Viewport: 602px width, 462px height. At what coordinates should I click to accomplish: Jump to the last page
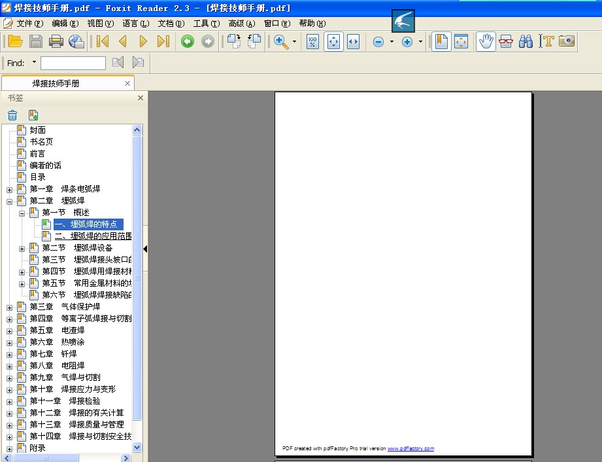[x=163, y=41]
